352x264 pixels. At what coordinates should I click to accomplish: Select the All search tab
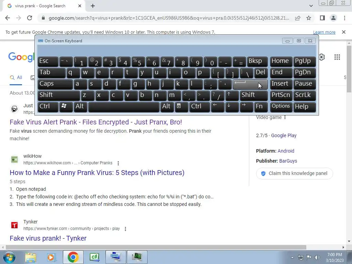[x=16, y=77]
